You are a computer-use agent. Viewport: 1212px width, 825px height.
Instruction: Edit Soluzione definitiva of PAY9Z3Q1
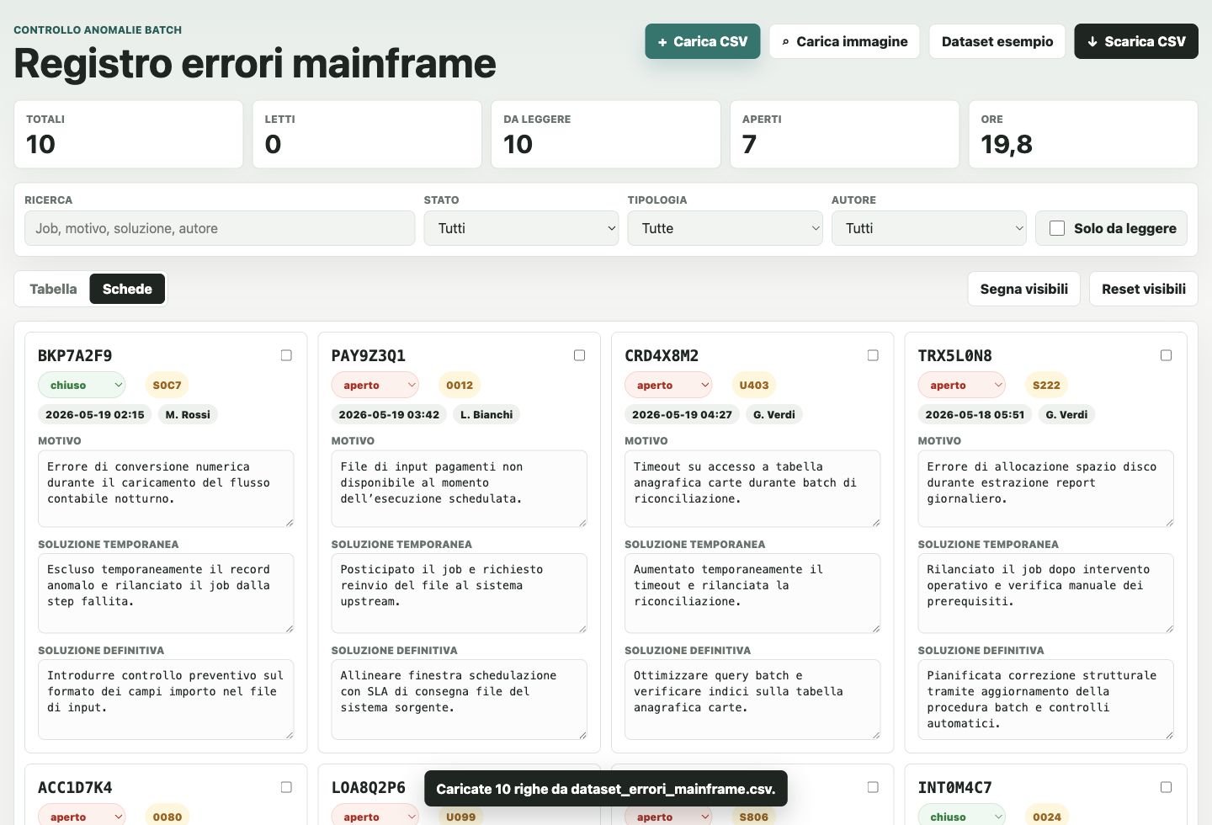pos(460,700)
